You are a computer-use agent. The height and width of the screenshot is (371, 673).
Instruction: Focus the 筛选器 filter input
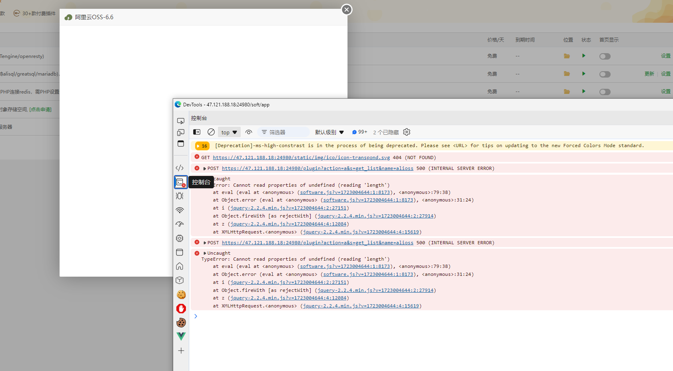(x=284, y=132)
